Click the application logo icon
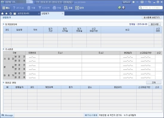The width and height of the screenshot is (164, 118). [x=2, y=2]
